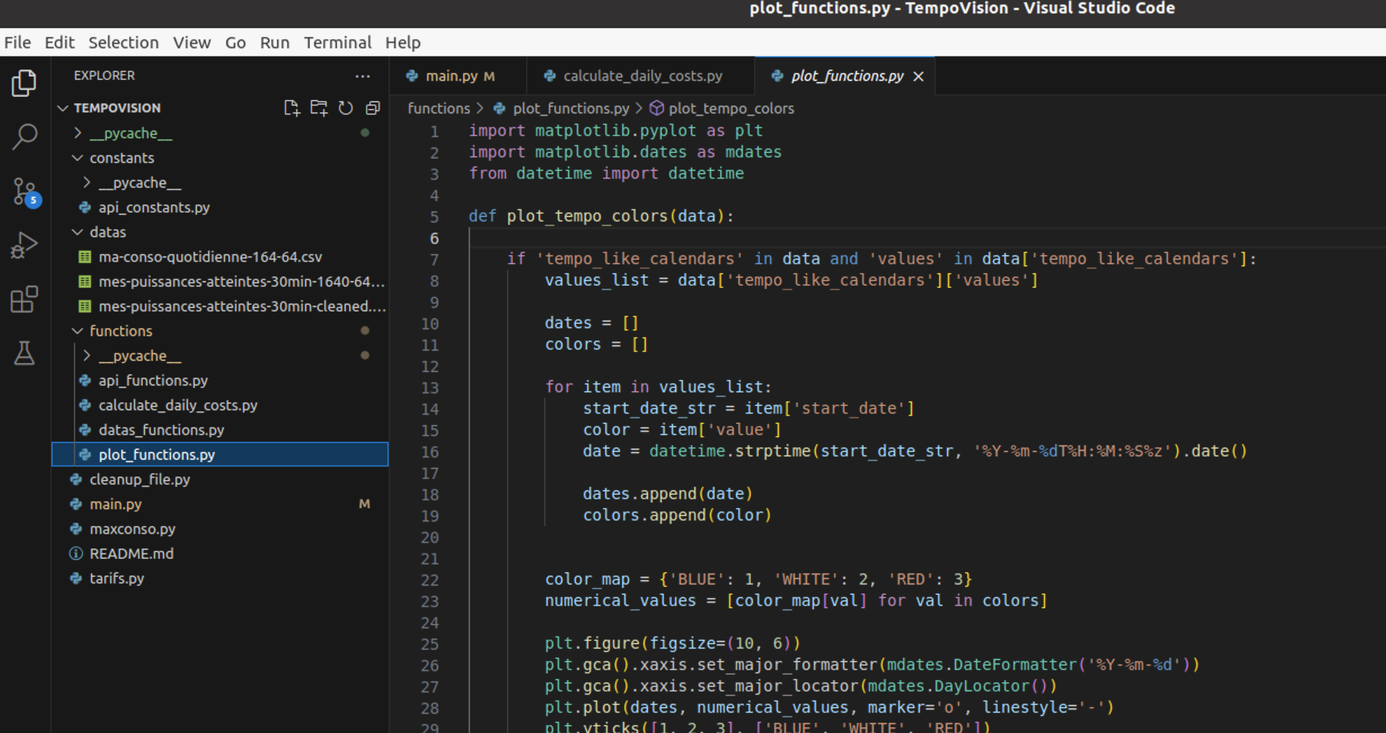Open the Search view in activity bar
Viewport: 1386px width, 733px height.
[x=24, y=137]
